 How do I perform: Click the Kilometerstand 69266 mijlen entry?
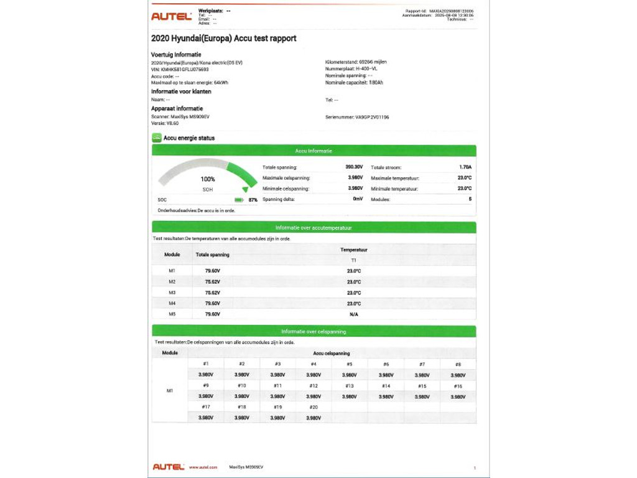pos(356,62)
